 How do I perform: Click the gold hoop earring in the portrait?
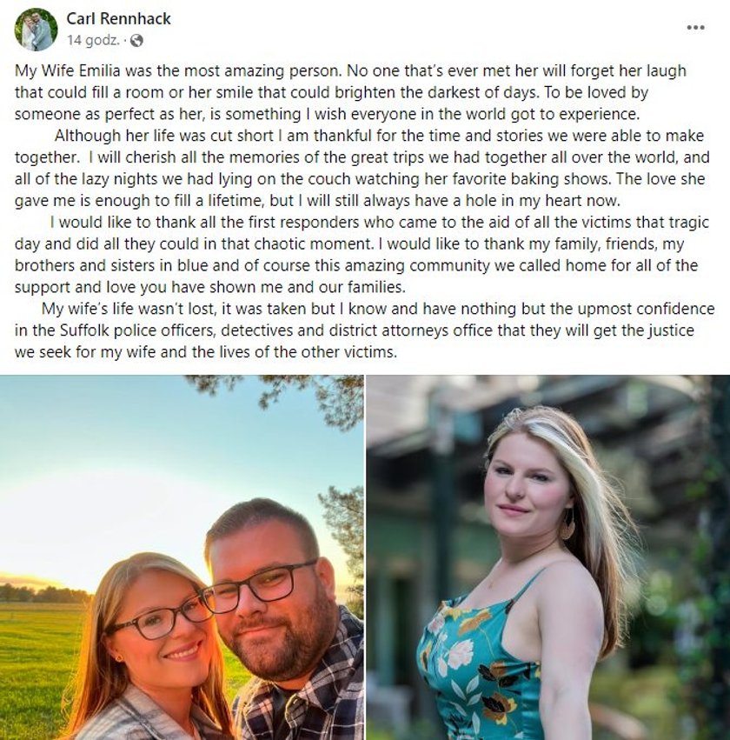coord(567,525)
